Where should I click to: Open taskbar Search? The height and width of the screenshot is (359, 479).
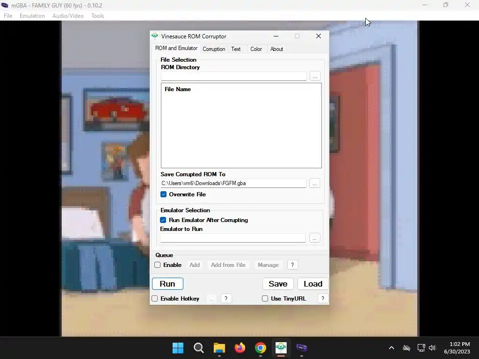(x=198, y=348)
